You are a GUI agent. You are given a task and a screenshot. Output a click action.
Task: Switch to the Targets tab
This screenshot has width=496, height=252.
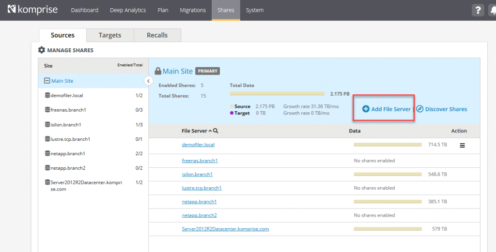(x=110, y=35)
